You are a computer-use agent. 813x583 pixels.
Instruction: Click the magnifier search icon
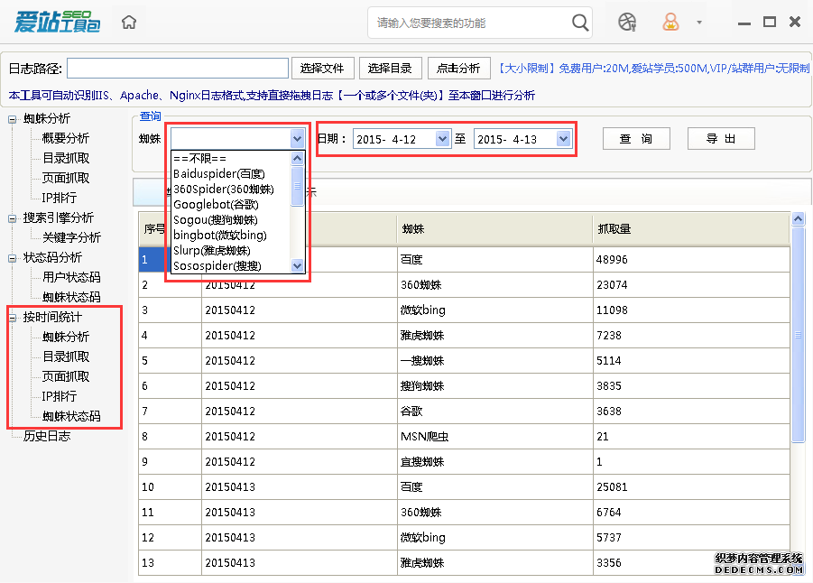[580, 23]
